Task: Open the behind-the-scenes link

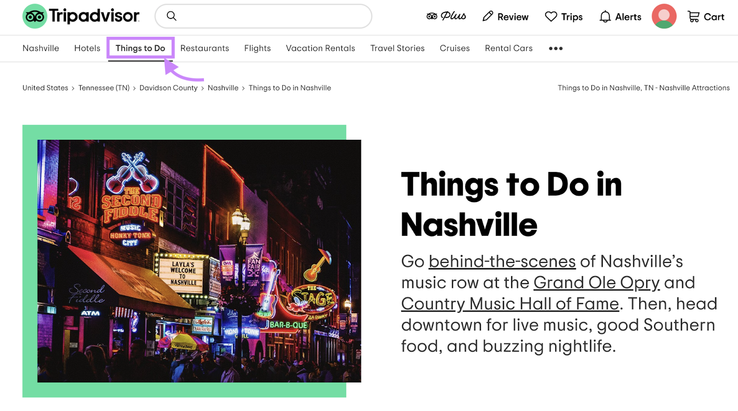Action: (x=502, y=262)
